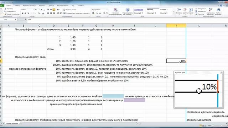Close the Экранная лупа magnifier window
Screen dimensions: 228x128
[222, 73]
